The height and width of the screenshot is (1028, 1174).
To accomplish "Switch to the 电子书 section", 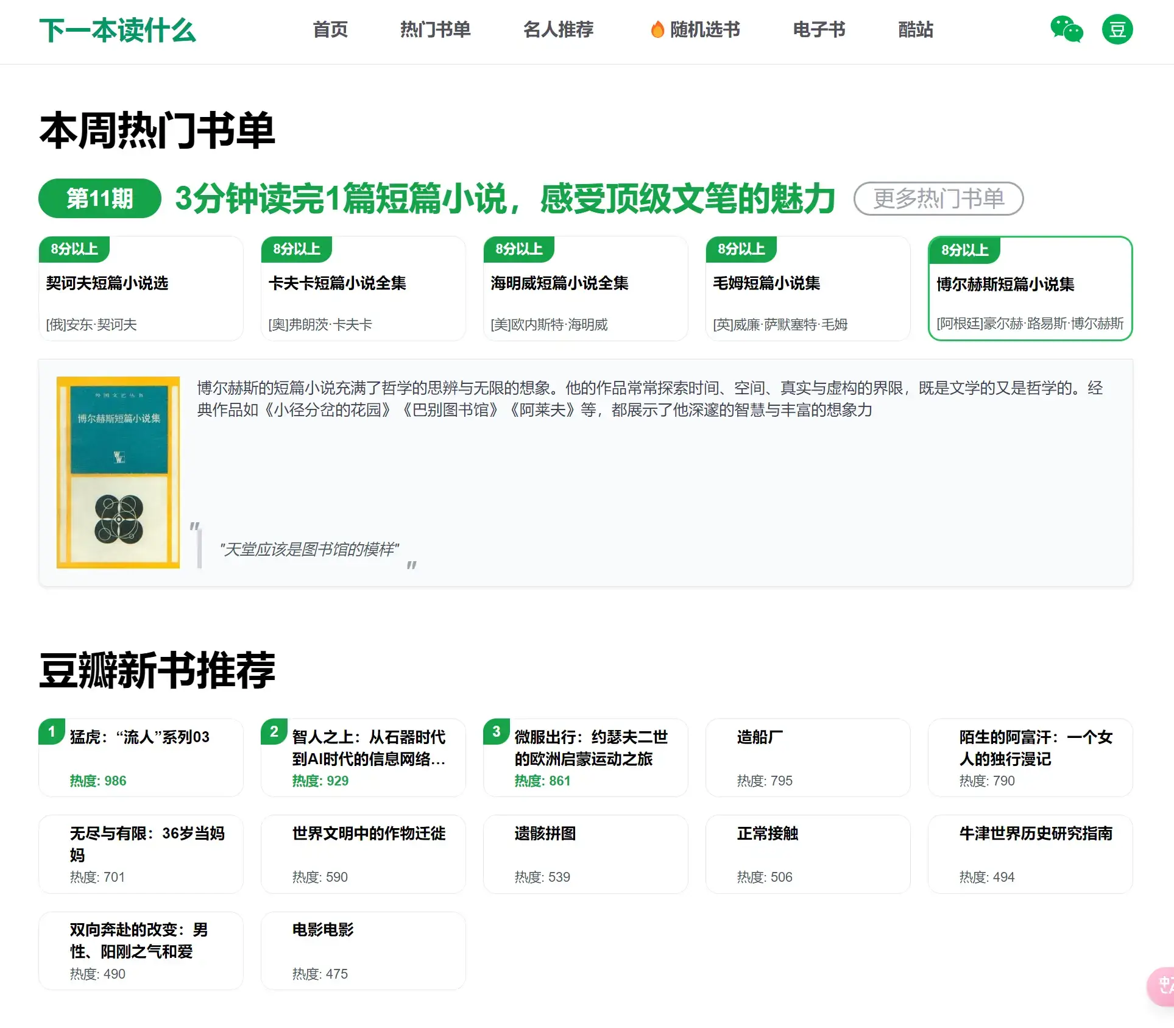I will 818,30.
